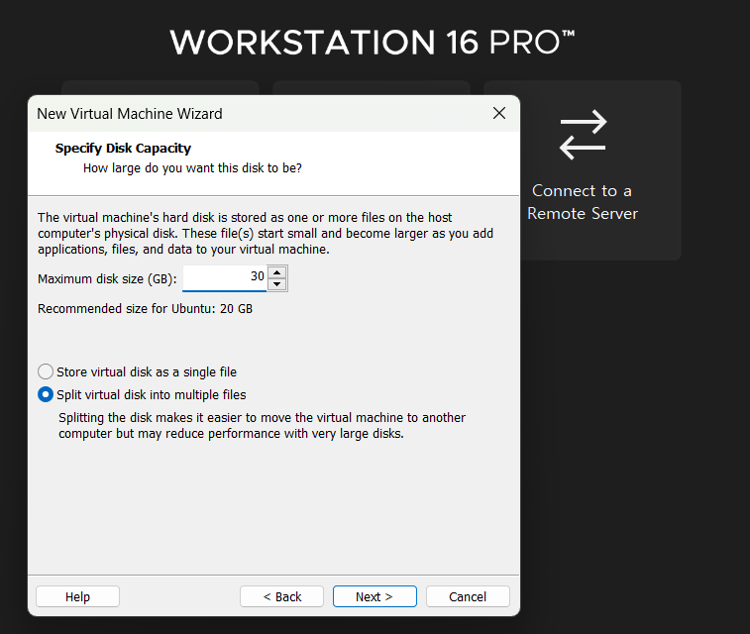Click the 'Recommended size for Ubuntu: 20 GB' text
Screen dimensions: 750x634
145,309
